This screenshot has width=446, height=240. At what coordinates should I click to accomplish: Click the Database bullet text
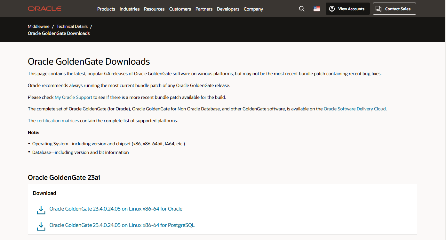point(81,152)
